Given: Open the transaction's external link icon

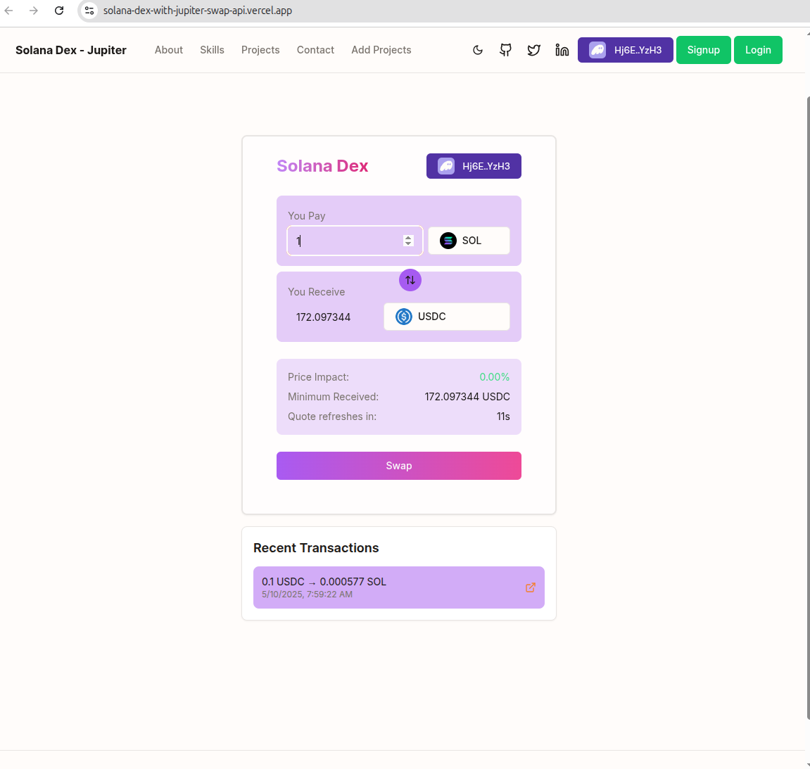Looking at the screenshot, I should coord(530,587).
